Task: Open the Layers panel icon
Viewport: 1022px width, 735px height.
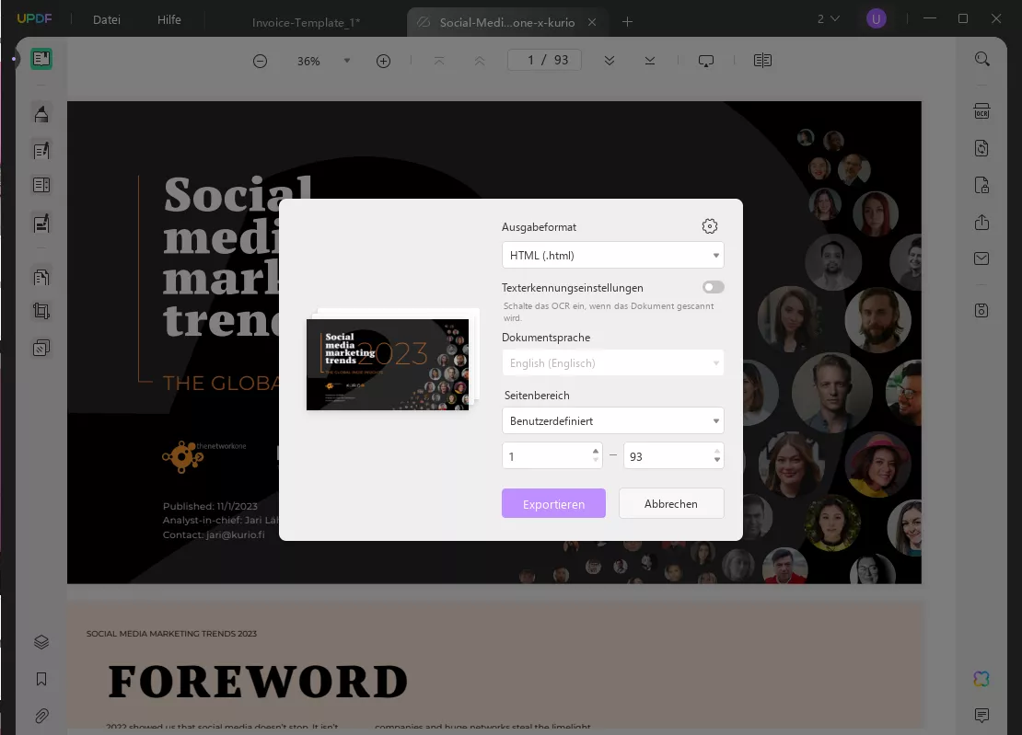Action: point(41,642)
